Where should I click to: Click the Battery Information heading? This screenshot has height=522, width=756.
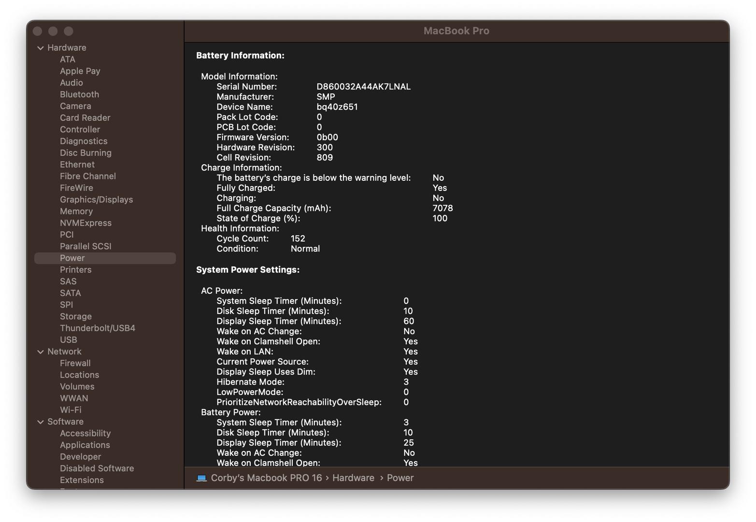(x=240, y=56)
